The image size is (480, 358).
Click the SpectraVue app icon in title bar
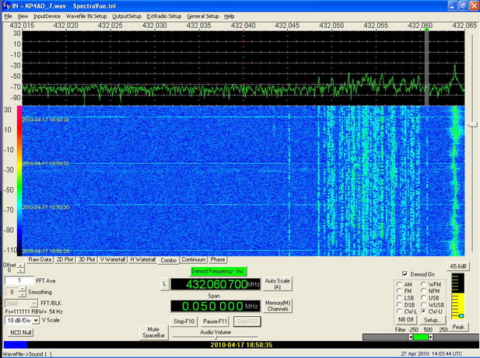click(x=6, y=5)
